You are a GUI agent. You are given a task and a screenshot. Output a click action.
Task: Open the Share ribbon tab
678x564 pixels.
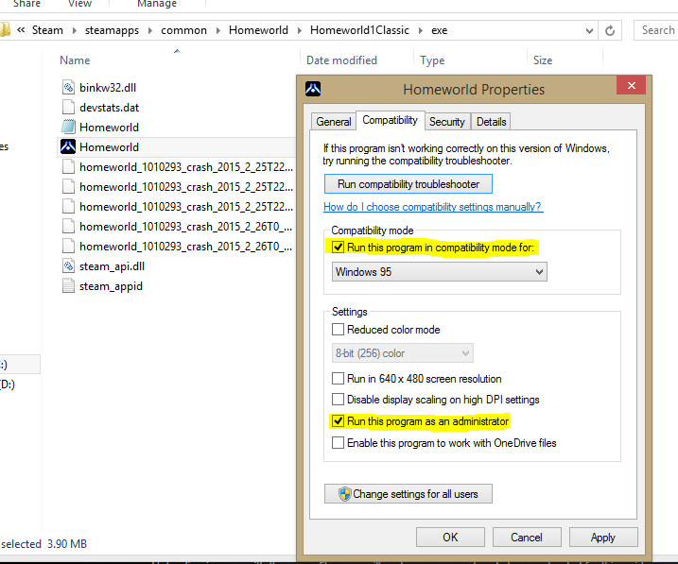[x=26, y=4]
